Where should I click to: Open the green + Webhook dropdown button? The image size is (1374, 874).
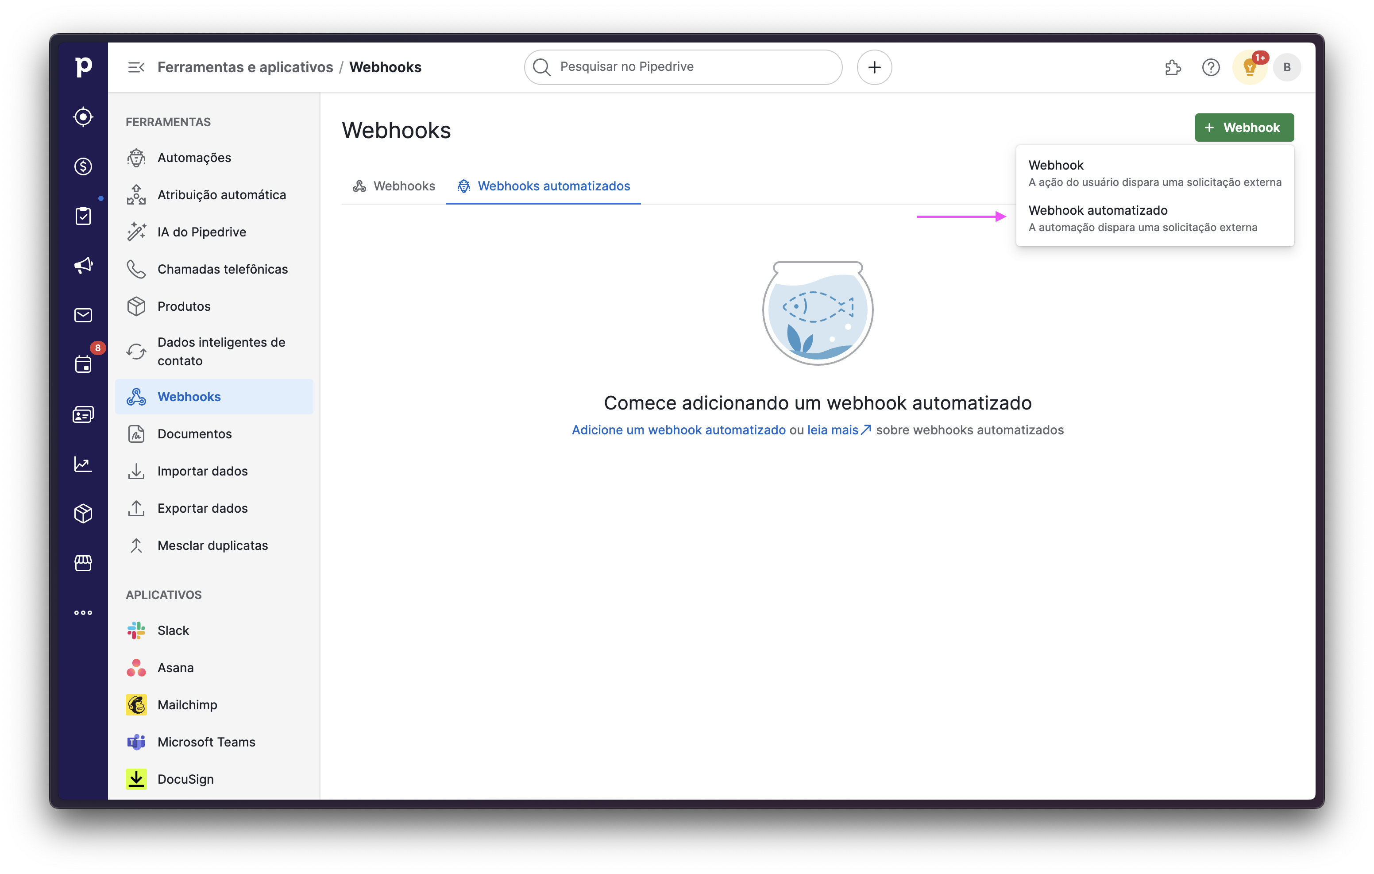pyautogui.click(x=1244, y=128)
